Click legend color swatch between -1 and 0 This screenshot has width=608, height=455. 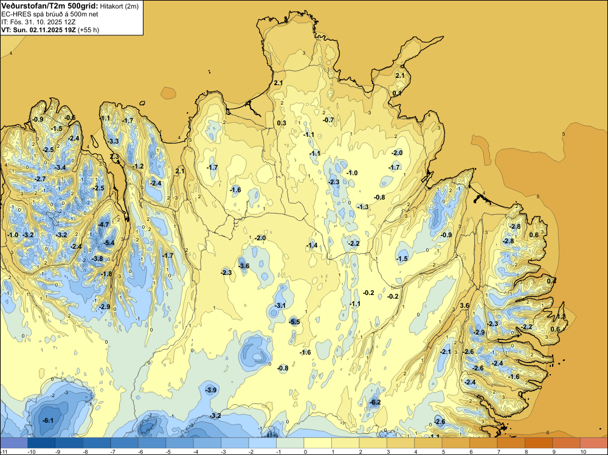pyautogui.click(x=290, y=443)
